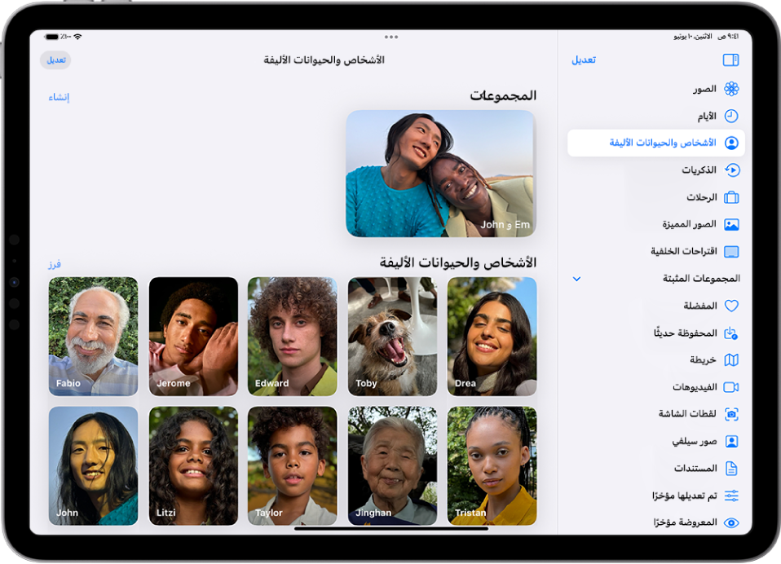Toggle the sidebar panel icon

pos(730,59)
